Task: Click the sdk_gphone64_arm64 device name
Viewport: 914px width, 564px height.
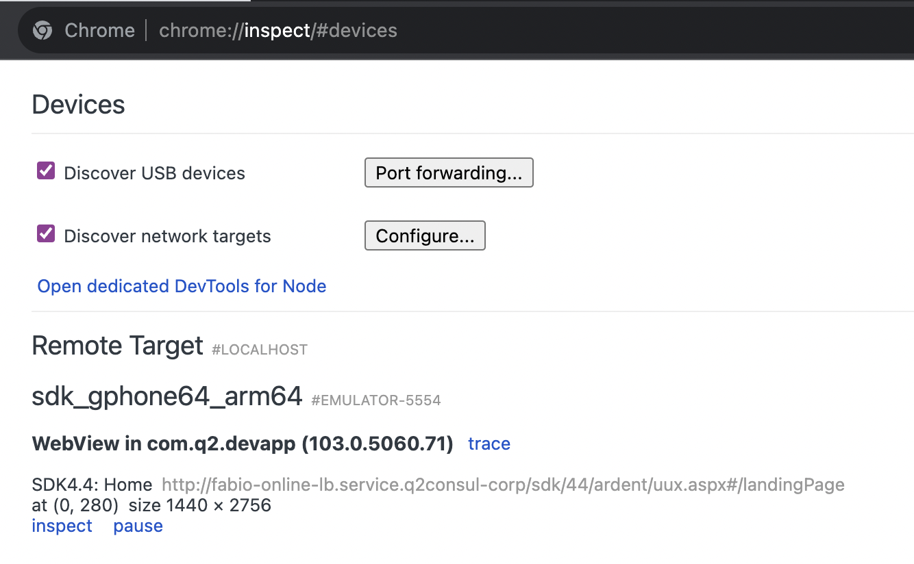Action: (167, 396)
